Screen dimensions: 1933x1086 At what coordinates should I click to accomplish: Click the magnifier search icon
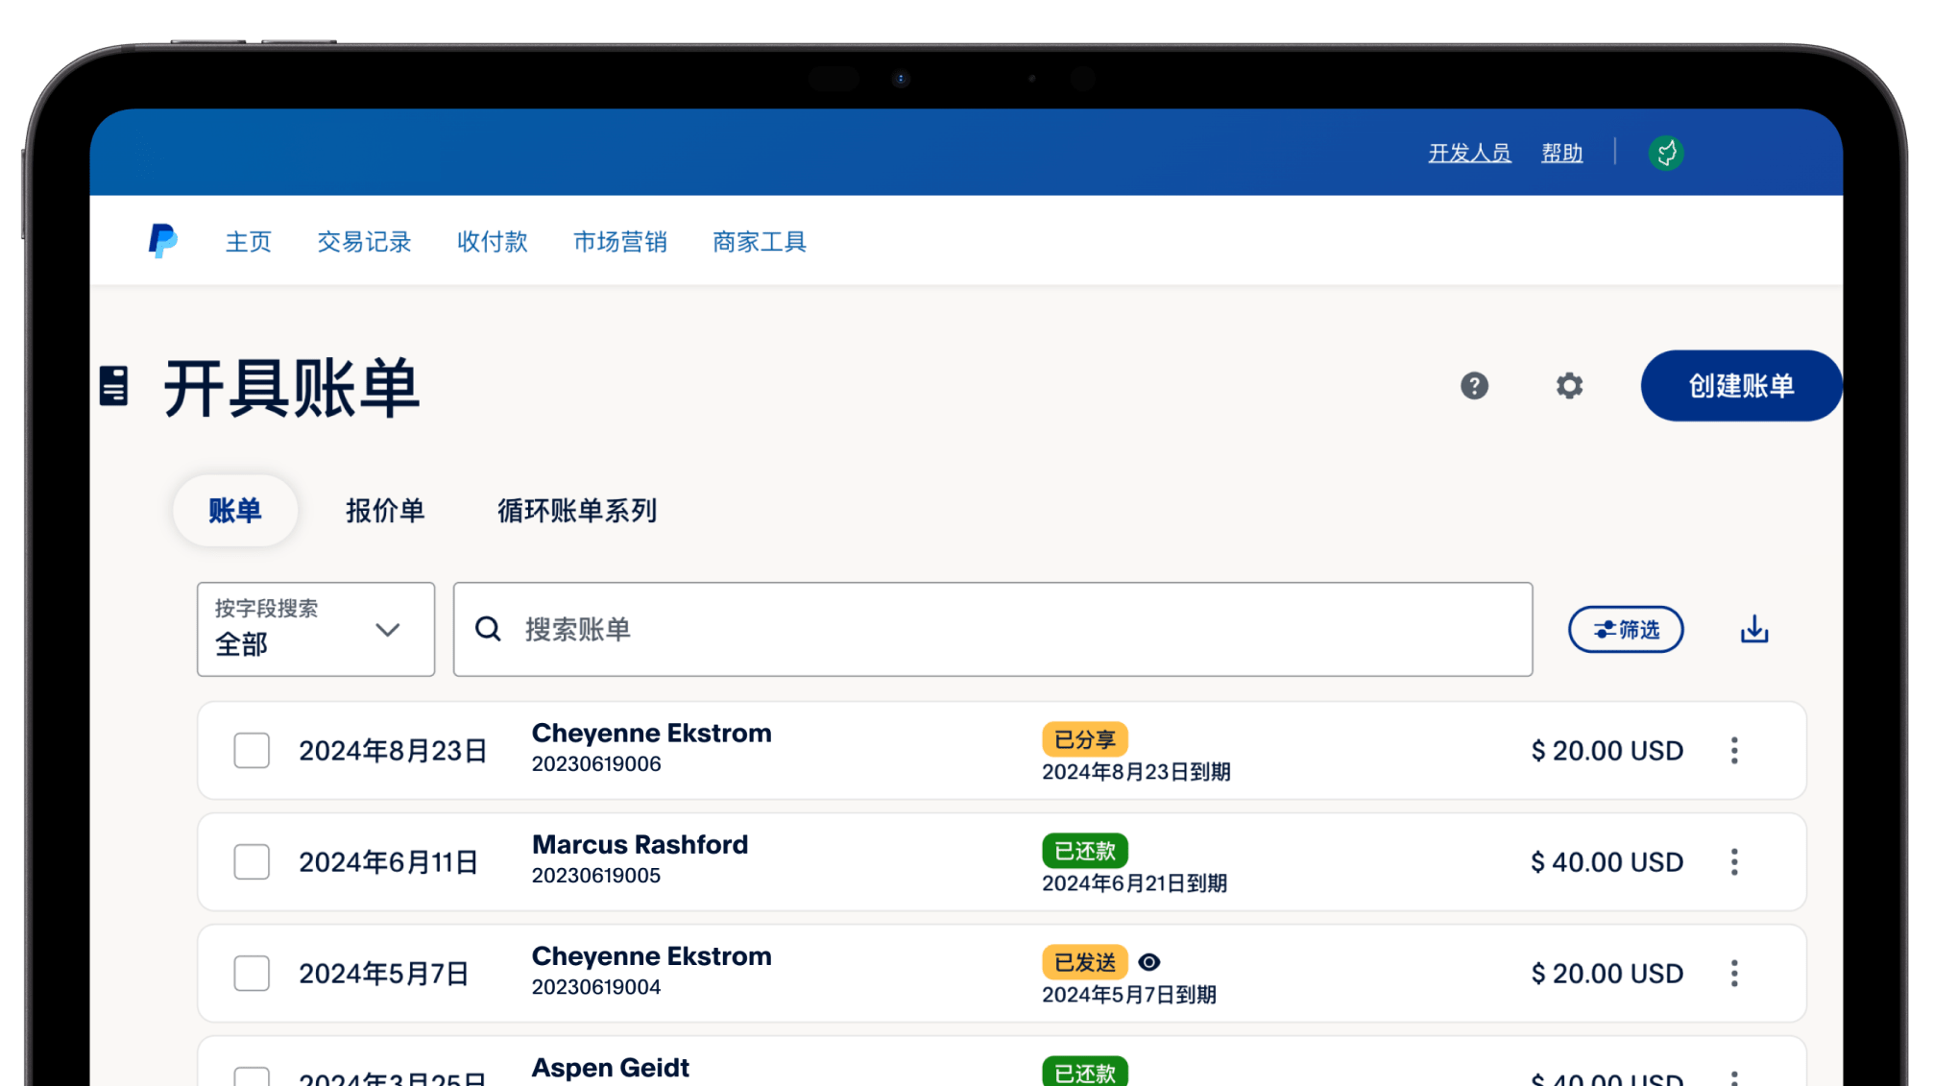[488, 629]
